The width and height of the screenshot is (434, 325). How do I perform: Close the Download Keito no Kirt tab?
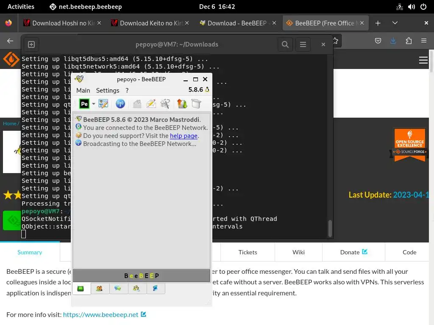tap(187, 23)
